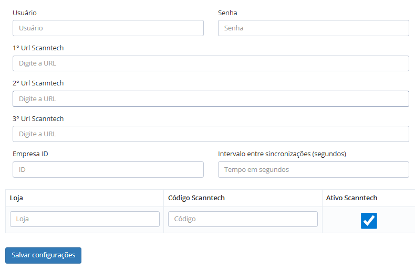Focus the Código input in table row

coord(243,219)
